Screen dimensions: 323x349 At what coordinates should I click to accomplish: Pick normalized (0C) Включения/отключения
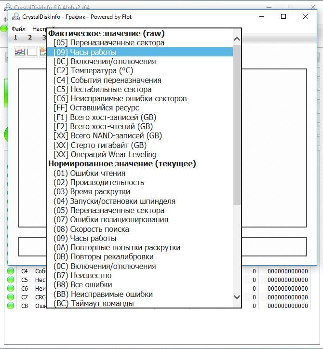click(x=140, y=266)
